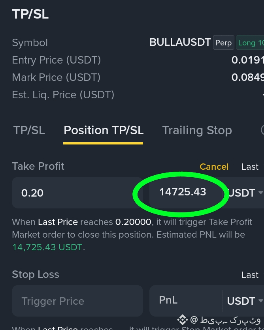Open the Take Profit USDT unit dropdown
Screen dimensions: 264x330
[x=244, y=193]
